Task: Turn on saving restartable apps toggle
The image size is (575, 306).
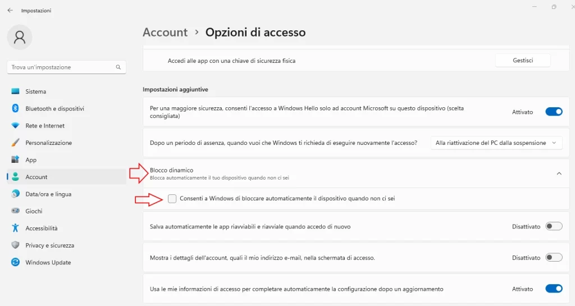Action: pyautogui.click(x=554, y=226)
